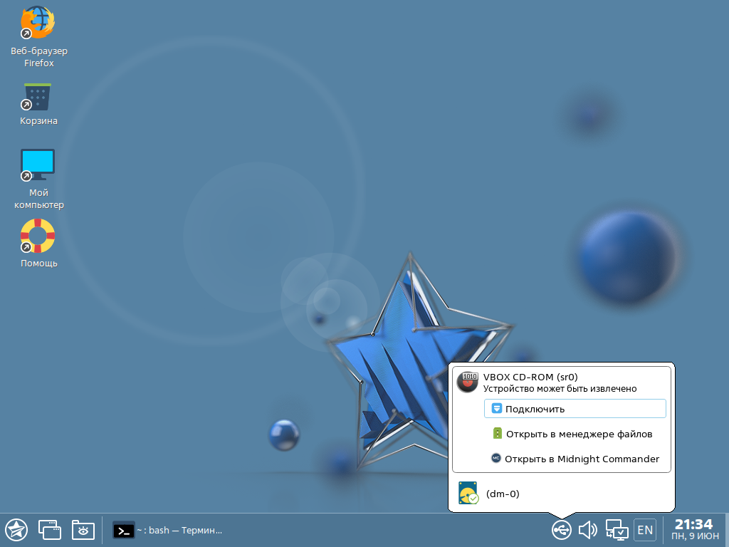
Task: Click the volume speaker tray icon
Action: tap(588, 530)
